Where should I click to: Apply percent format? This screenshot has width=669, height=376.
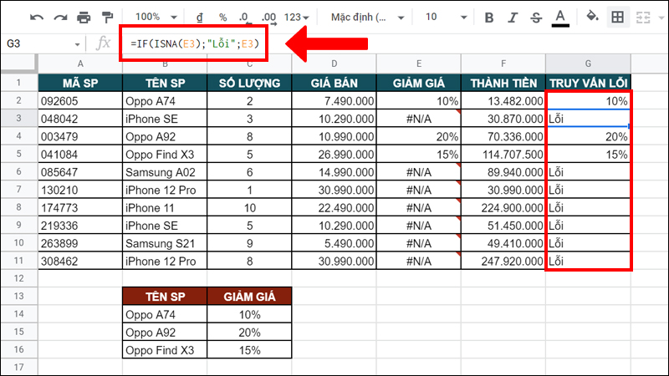point(222,18)
